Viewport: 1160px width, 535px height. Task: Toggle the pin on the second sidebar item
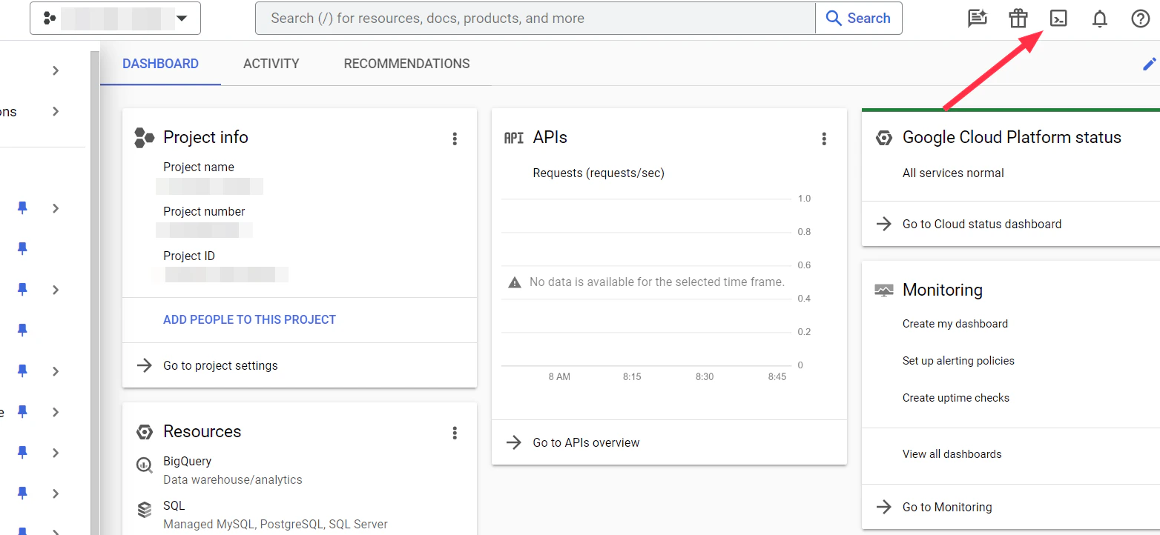[22, 249]
